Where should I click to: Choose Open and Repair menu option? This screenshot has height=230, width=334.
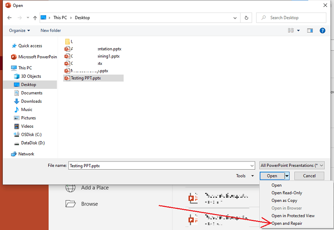[287, 223]
